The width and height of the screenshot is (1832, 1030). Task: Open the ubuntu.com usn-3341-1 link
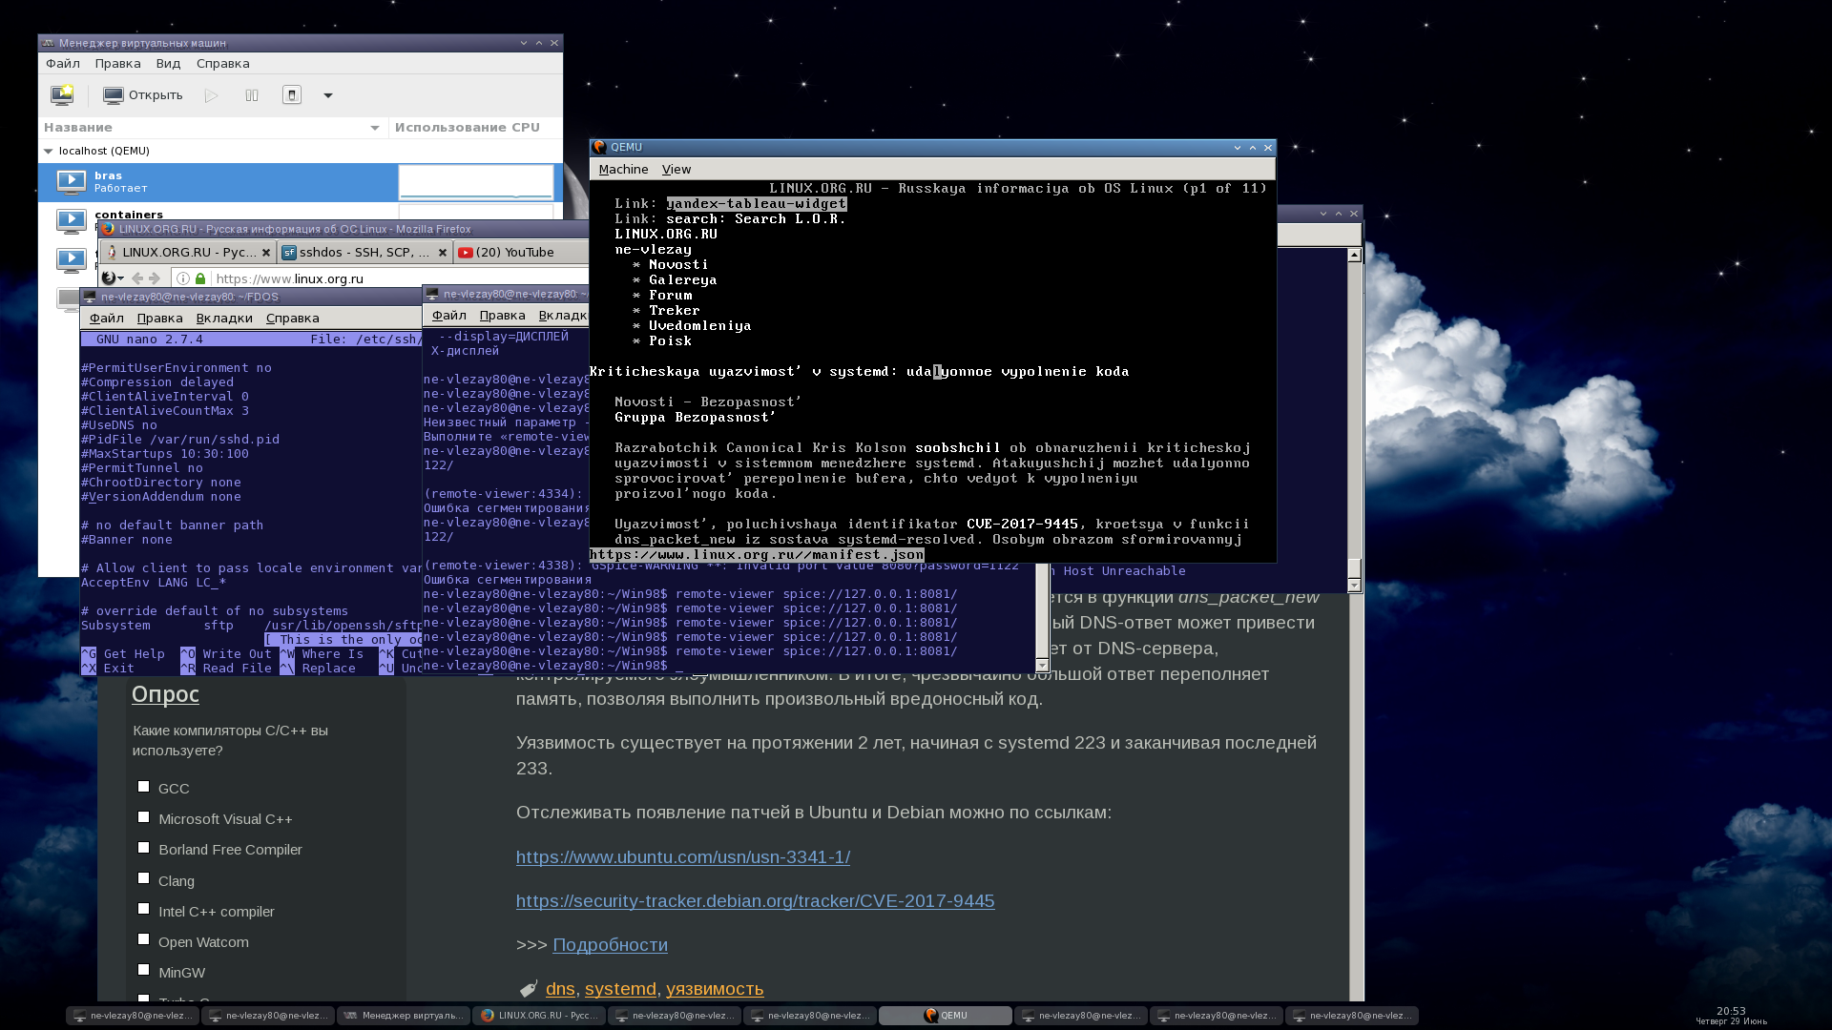pyautogui.click(x=683, y=857)
